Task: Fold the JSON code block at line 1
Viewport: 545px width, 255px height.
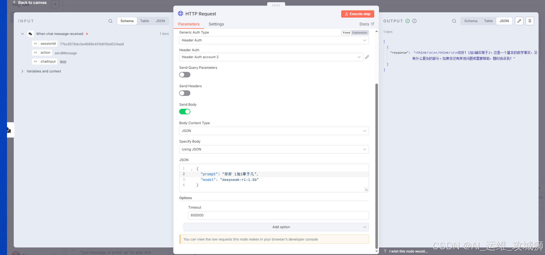Action: coord(191,169)
